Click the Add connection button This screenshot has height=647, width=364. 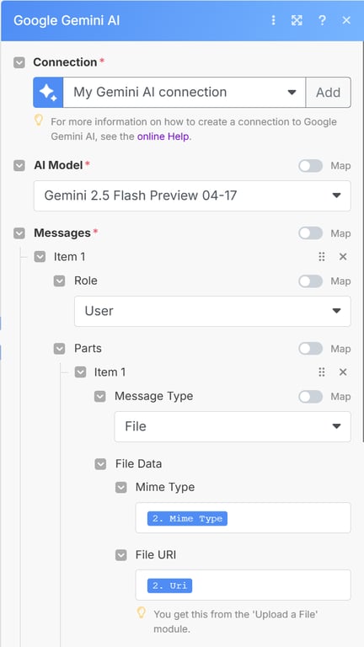click(x=329, y=92)
